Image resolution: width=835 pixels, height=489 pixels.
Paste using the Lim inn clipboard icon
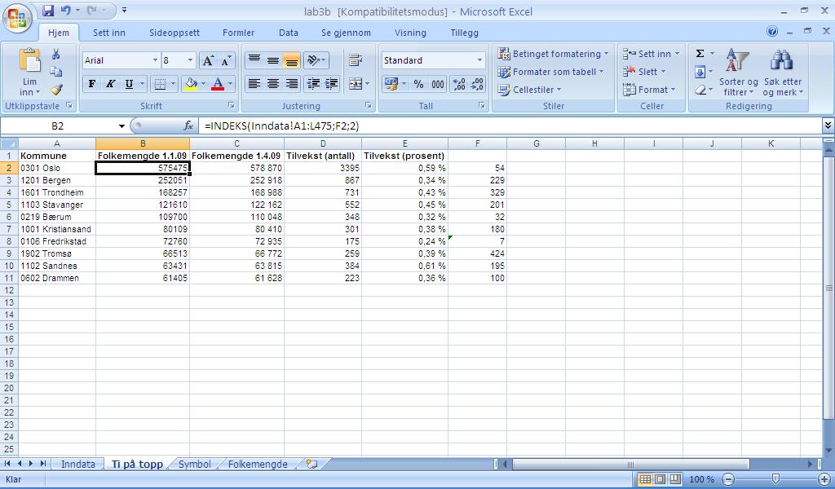point(30,60)
